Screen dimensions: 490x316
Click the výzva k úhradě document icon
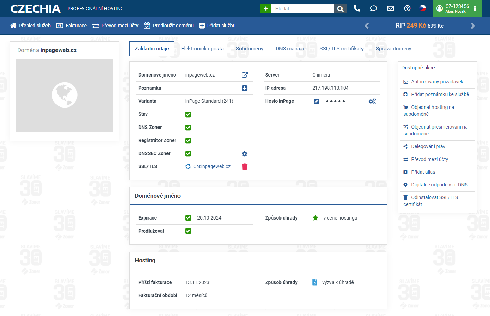315,282
